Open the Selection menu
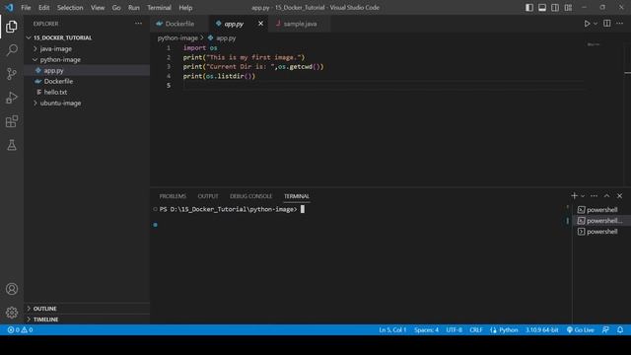The image size is (631, 355). pos(70,8)
